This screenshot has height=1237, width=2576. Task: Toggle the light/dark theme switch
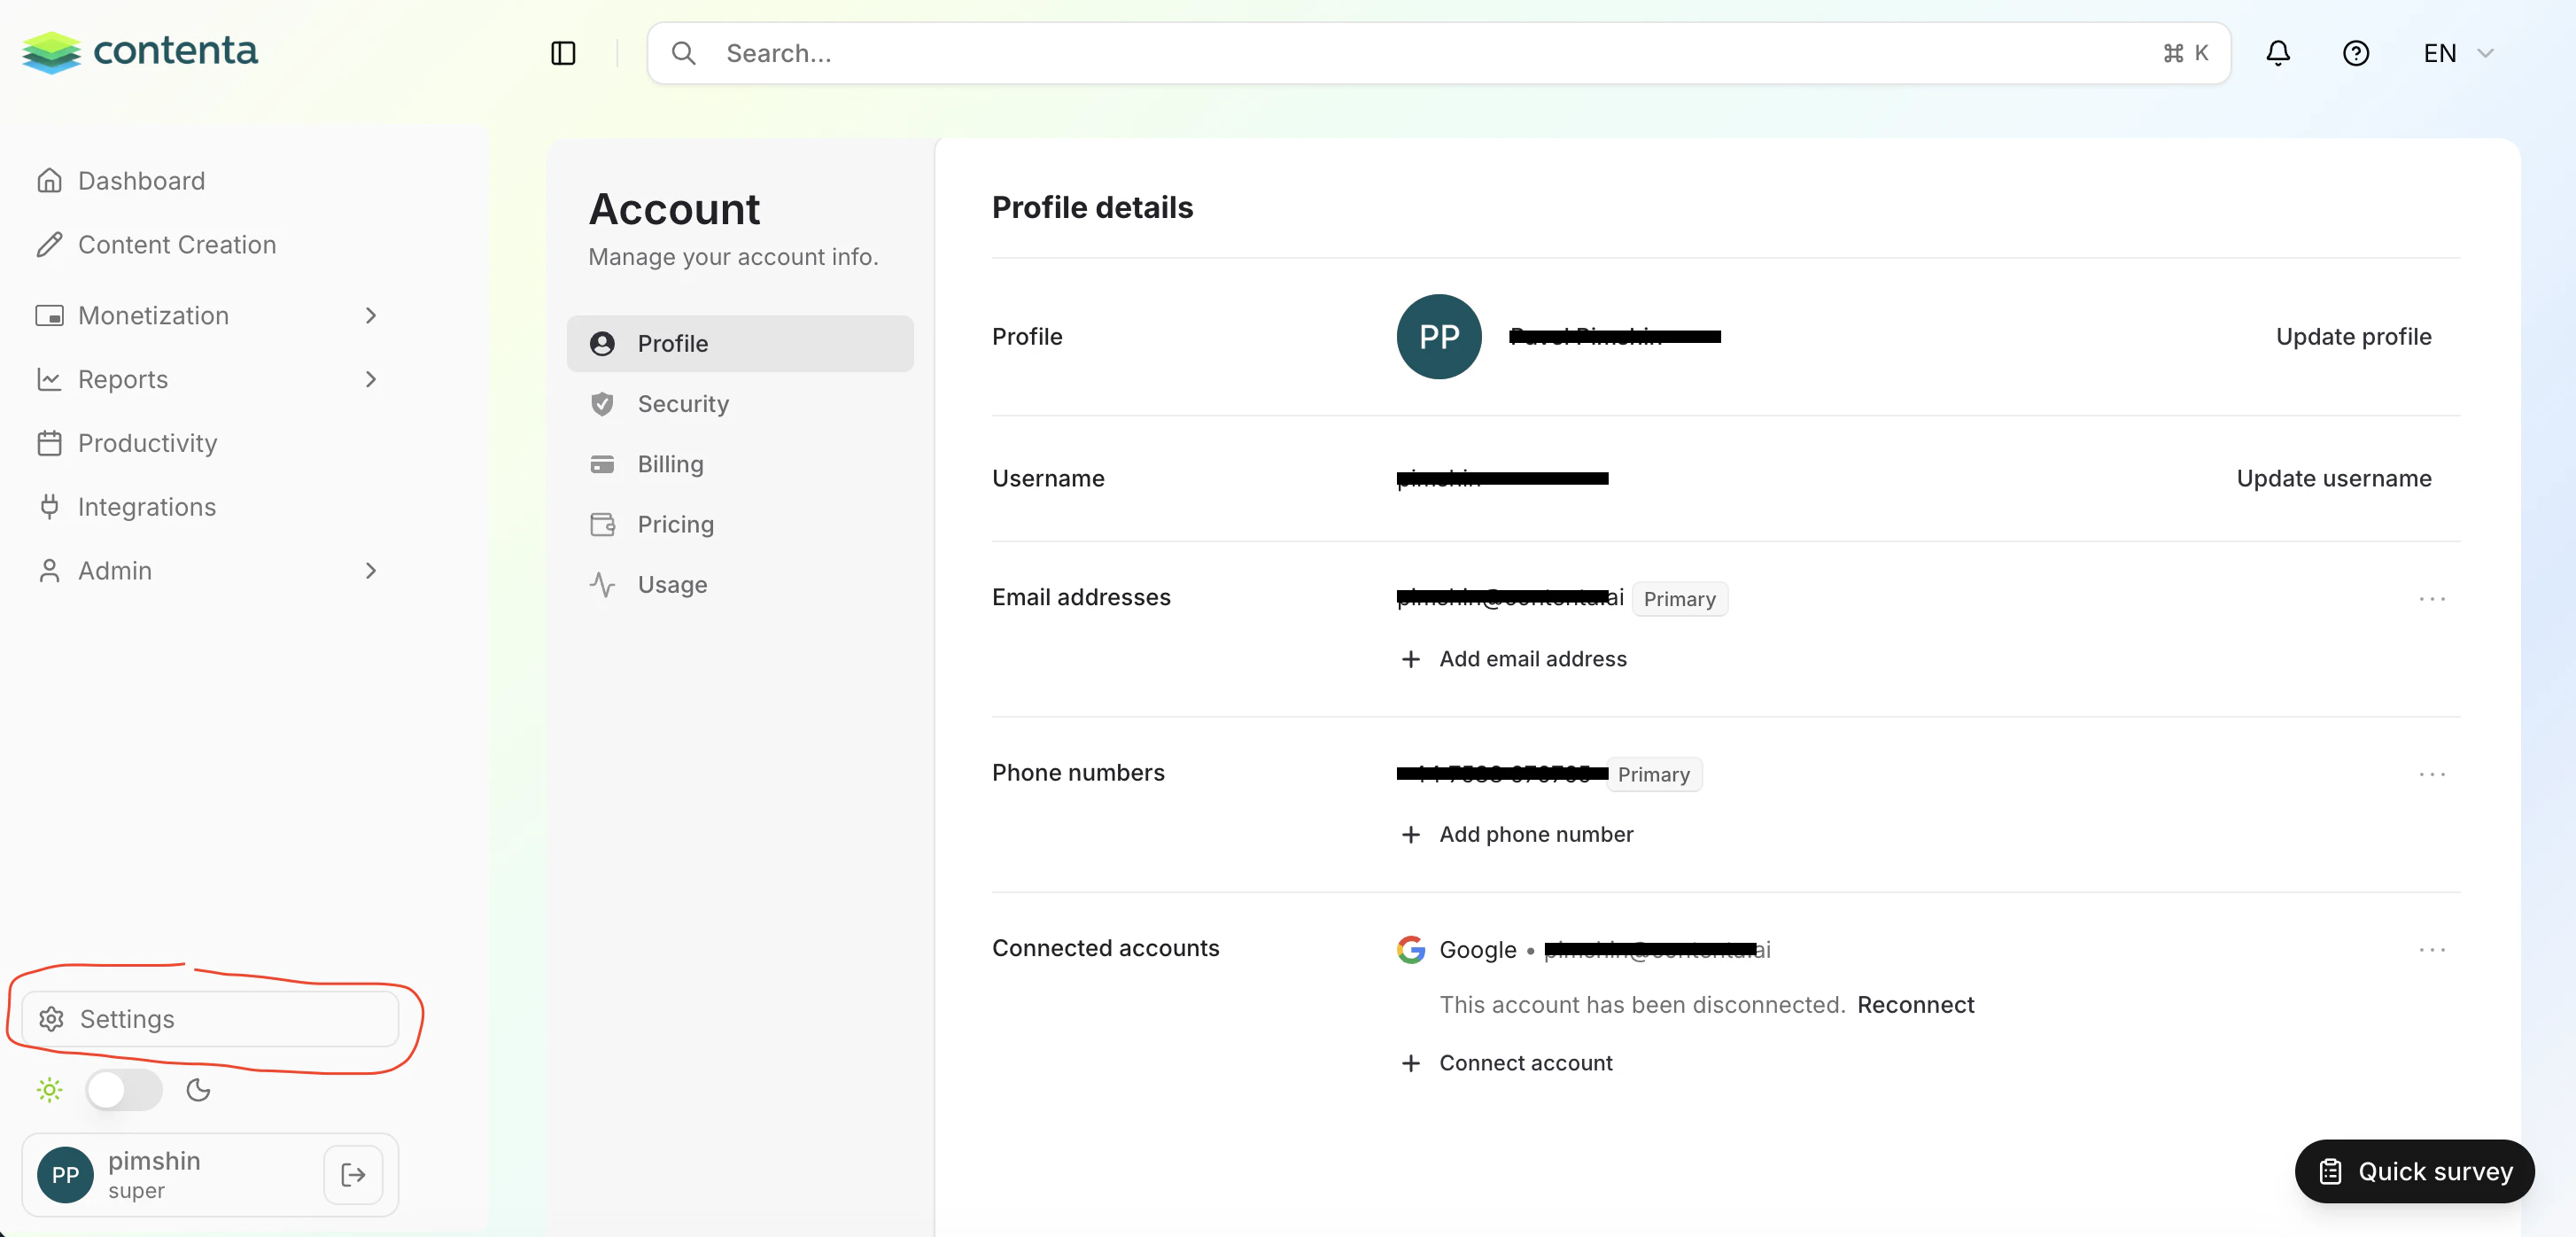pos(124,1090)
